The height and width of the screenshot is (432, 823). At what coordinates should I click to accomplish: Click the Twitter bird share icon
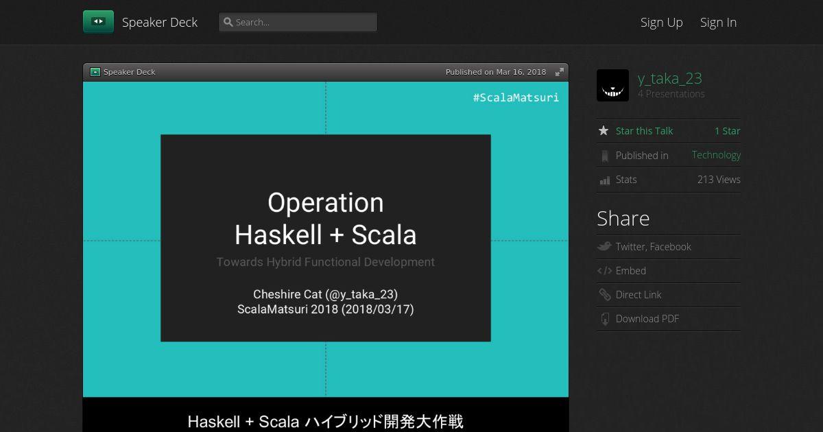click(x=604, y=246)
